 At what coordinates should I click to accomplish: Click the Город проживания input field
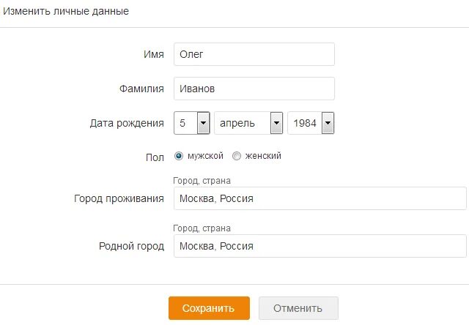coord(320,198)
